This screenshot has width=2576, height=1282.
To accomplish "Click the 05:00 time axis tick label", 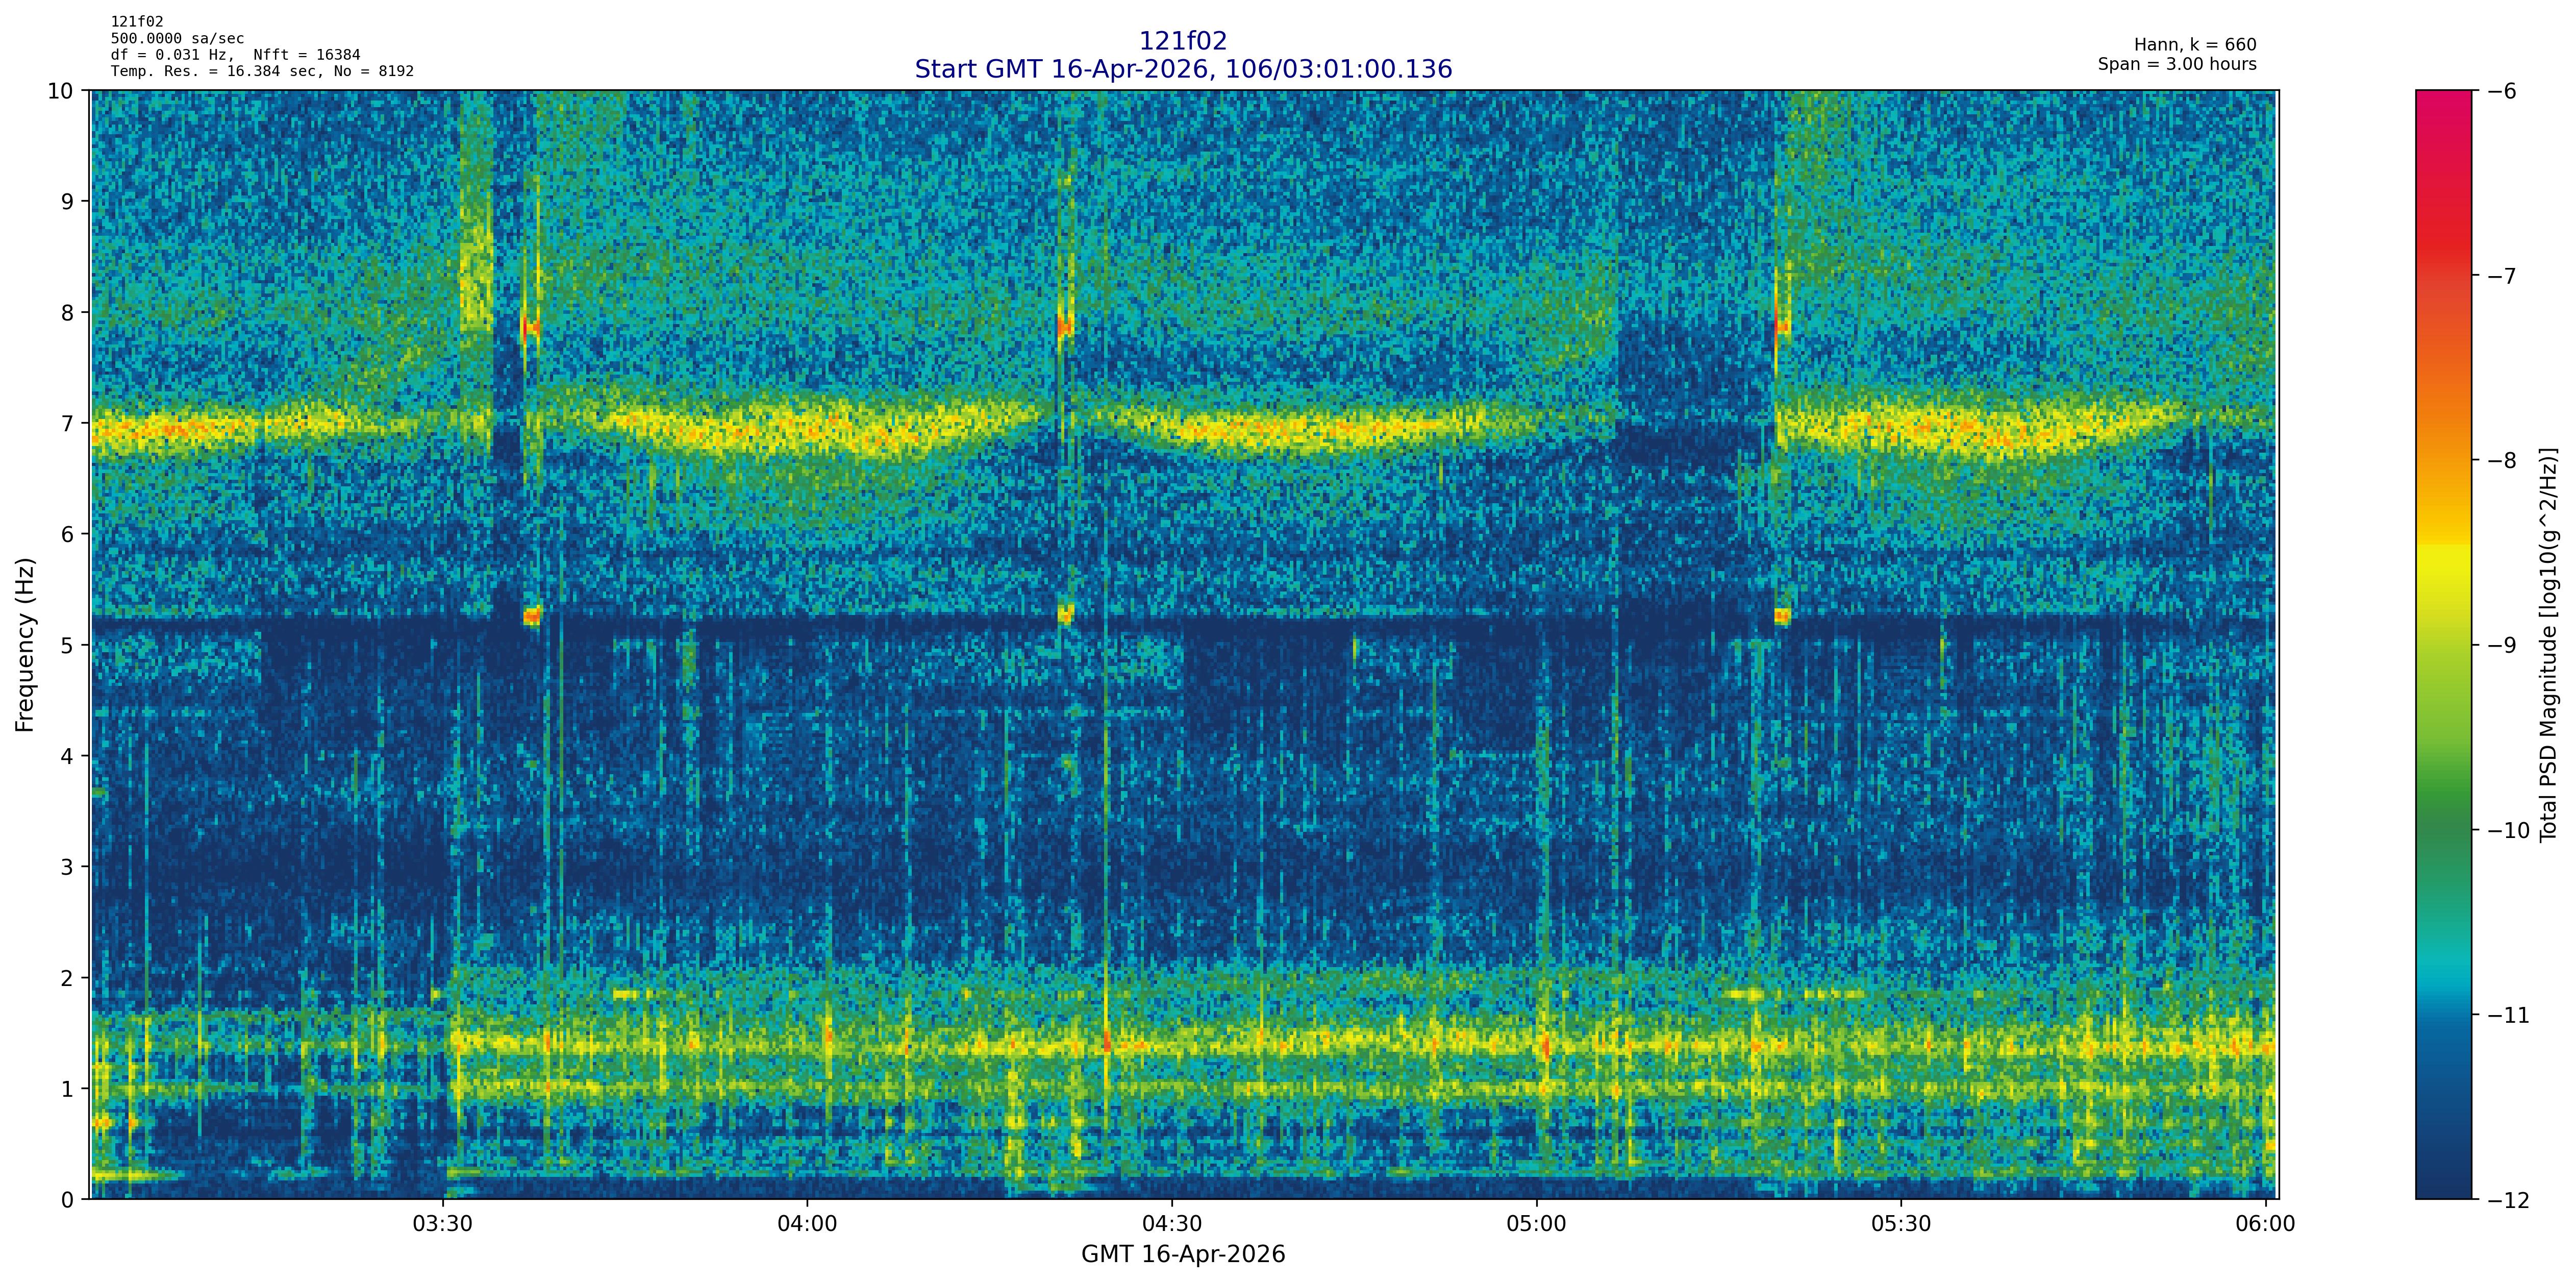I will click(x=1536, y=1224).
